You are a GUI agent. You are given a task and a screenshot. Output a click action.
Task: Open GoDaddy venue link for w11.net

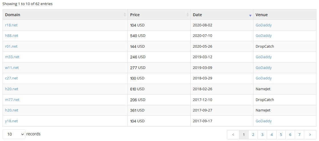pos(264,68)
